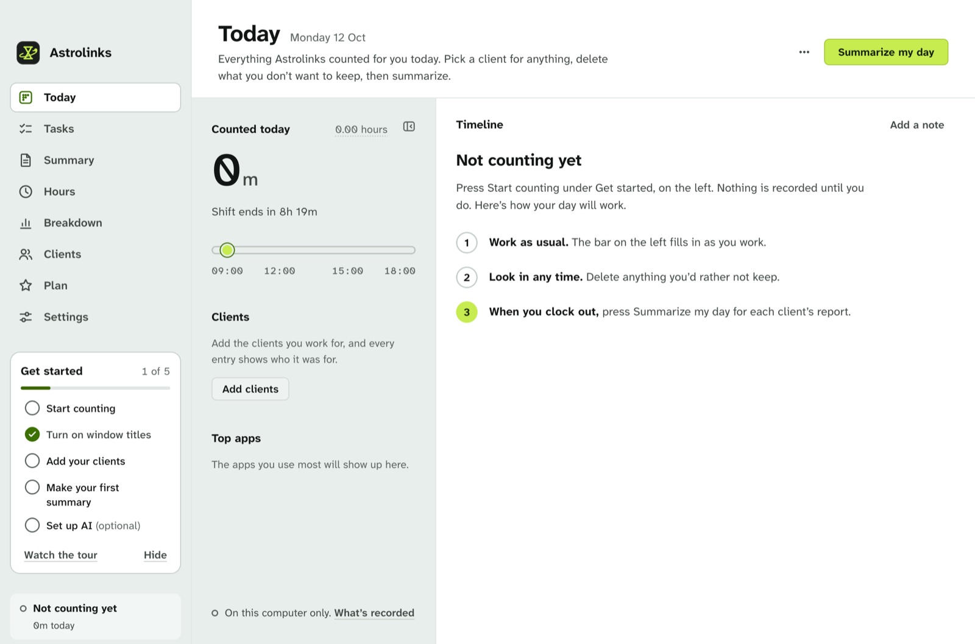This screenshot has height=644, width=975.
Task: Select the Hours label in the sidebar
Action: (59, 191)
